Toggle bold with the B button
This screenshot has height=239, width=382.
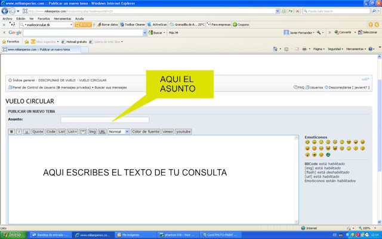(11, 131)
